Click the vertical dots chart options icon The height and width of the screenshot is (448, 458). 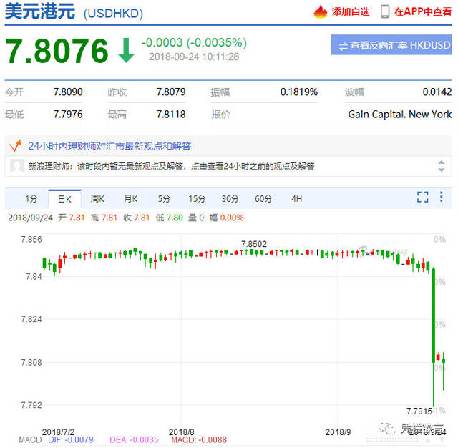[442, 198]
